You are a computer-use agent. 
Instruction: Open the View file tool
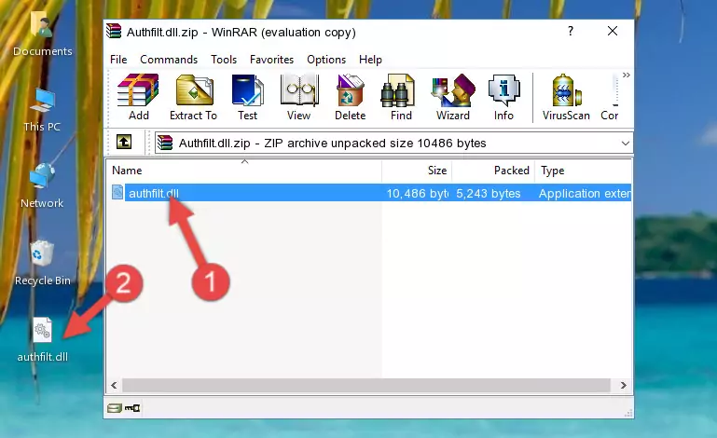tap(299, 97)
